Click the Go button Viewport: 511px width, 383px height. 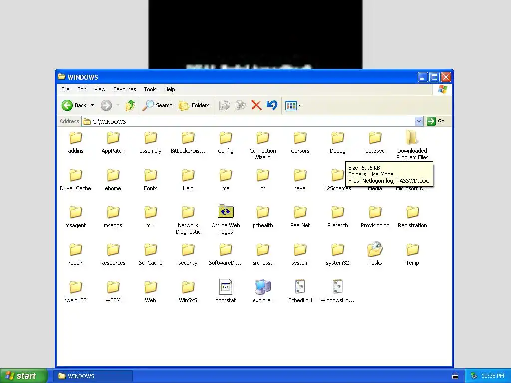coord(436,121)
